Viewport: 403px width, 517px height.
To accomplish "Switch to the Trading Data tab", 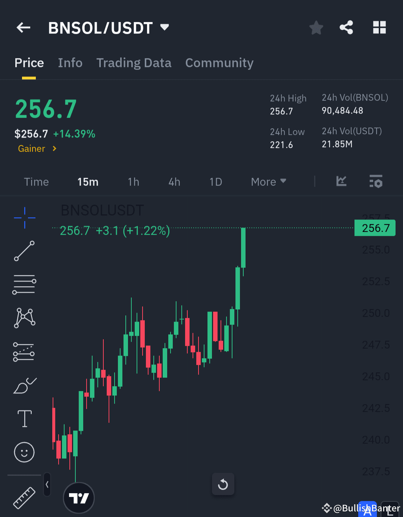I will click(x=134, y=63).
